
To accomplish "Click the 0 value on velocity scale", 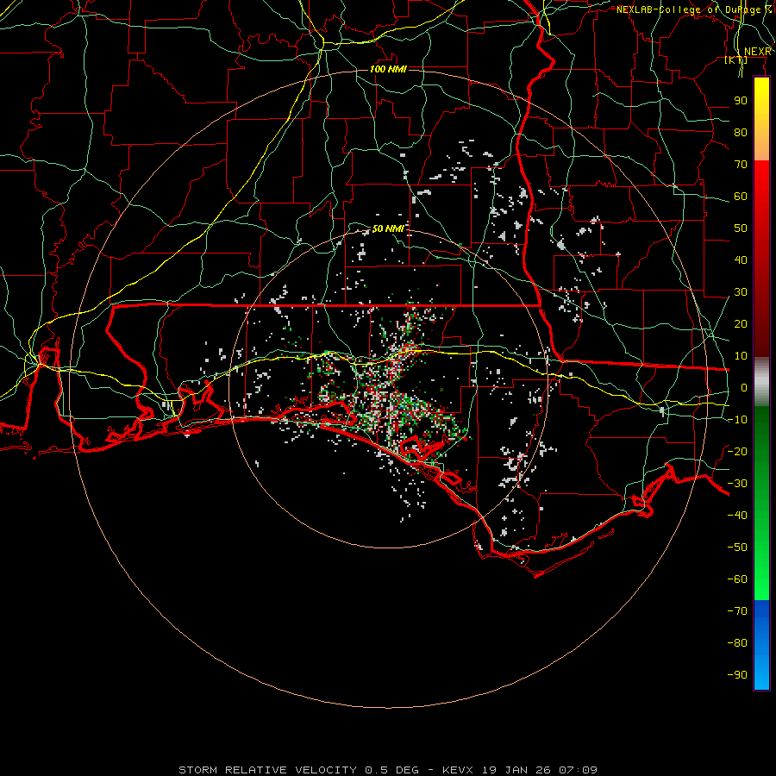I will point(744,388).
